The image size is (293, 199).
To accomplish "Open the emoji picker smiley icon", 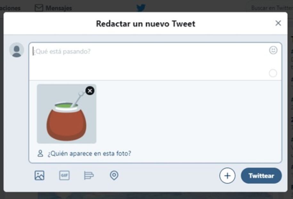I will [273, 50].
